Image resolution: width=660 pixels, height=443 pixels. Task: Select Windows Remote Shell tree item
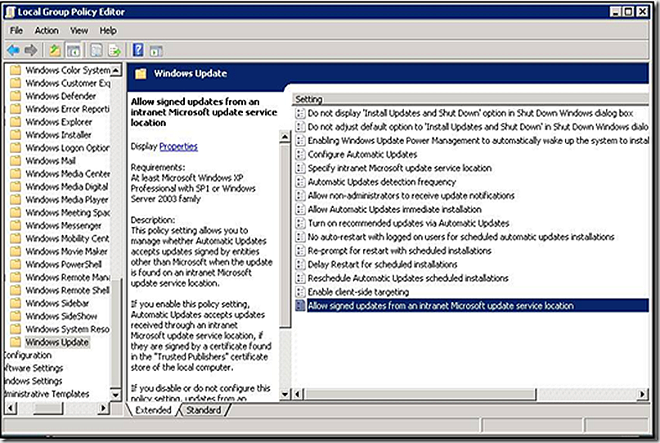point(67,290)
